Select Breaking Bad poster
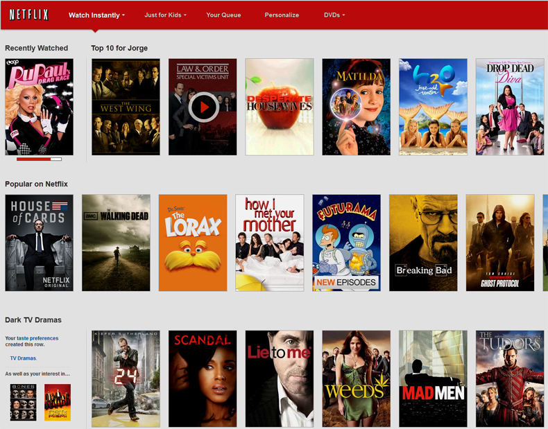 coord(423,243)
